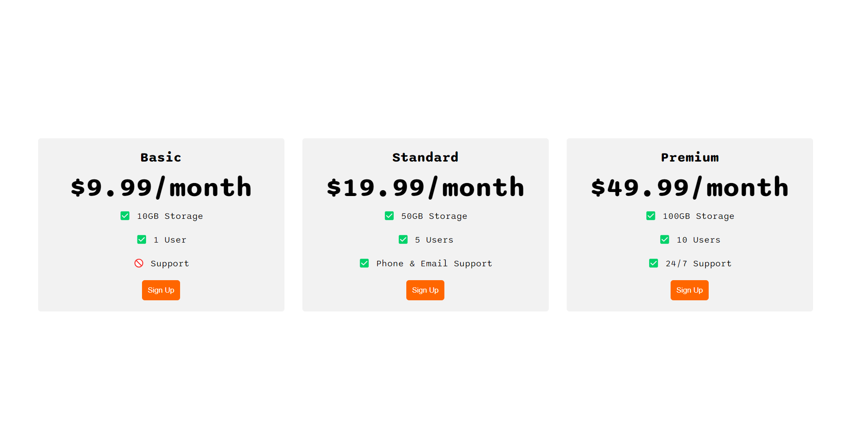Screen dimensions: 848x435
Task: Click Sign Up on the Standard plan
Action: pos(425,290)
